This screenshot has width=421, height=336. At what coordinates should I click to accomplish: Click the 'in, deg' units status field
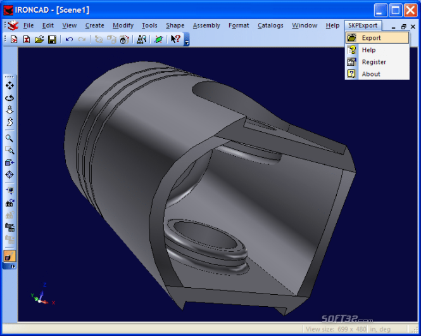[x=380, y=329]
